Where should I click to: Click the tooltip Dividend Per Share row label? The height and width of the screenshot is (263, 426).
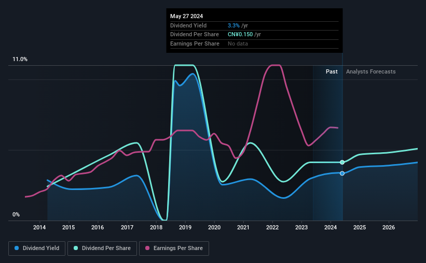pyautogui.click(x=195, y=35)
